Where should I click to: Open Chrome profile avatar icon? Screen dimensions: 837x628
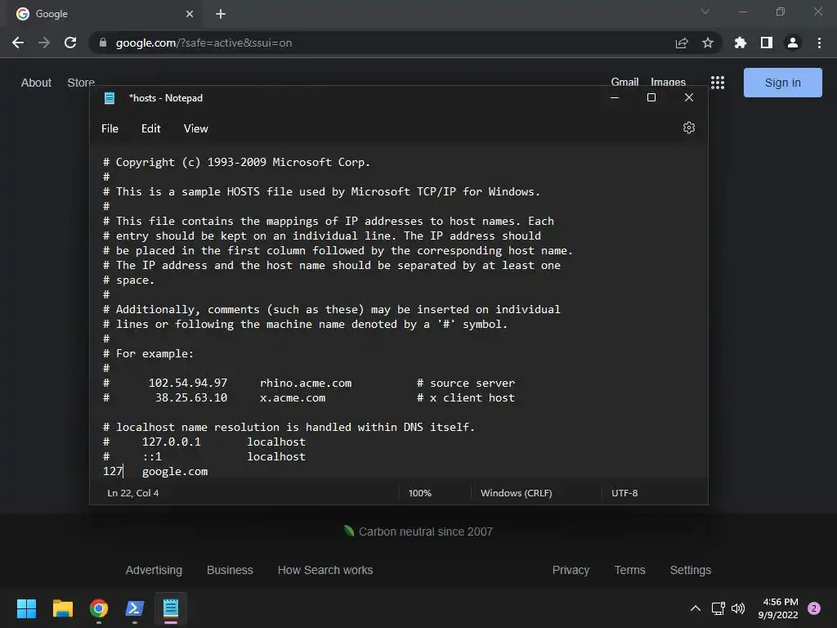(x=793, y=43)
